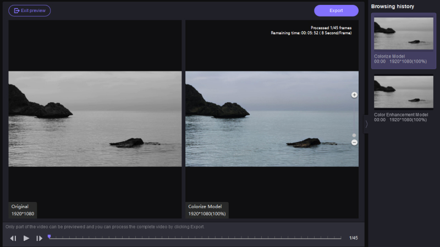Click the colorized preview image
The width and height of the screenshot is (440, 247).
[272, 119]
